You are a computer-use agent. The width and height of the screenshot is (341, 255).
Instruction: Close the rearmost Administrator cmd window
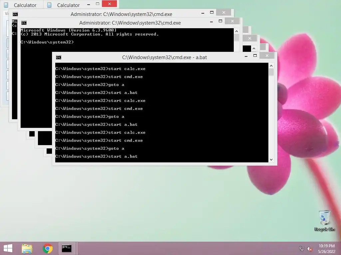pos(224,13)
